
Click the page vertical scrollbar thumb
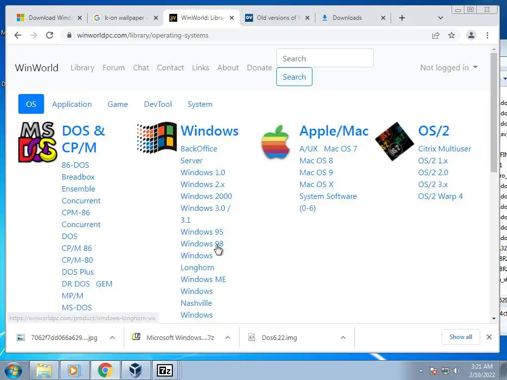[494, 112]
